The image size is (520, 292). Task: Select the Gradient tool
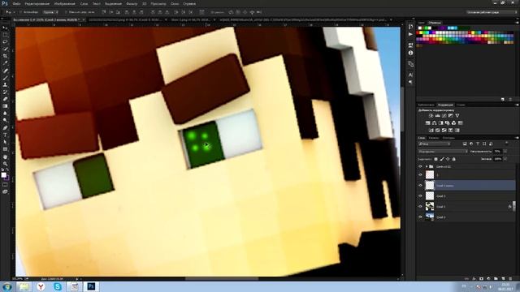point(5,106)
